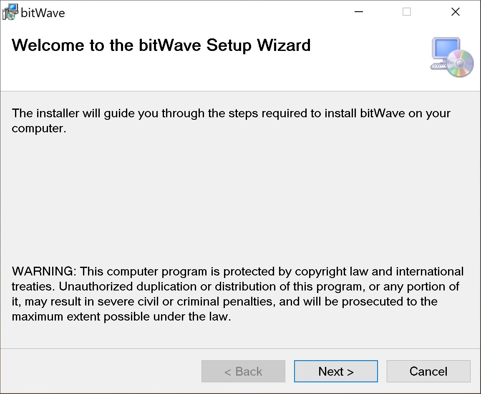Click the installer guide introduction text

point(231,114)
